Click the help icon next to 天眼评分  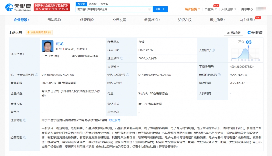[213, 50]
